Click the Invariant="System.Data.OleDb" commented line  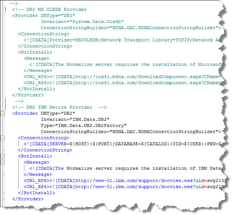pyautogui.click(x=82, y=22)
